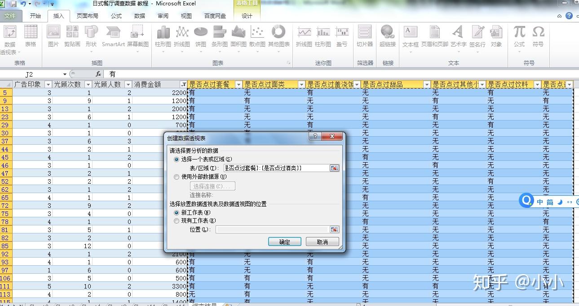The width and height of the screenshot is (579, 306).
Task: Select the 使用外部数据源 radio button
Action: [176, 177]
